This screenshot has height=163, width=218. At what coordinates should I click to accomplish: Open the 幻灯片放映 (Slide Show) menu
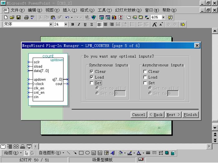[128, 10]
